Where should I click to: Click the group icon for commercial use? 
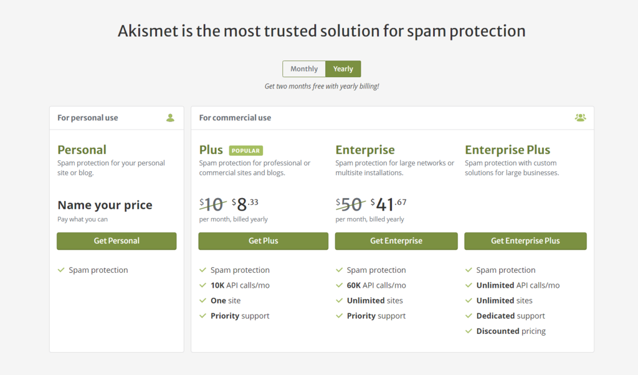580,118
